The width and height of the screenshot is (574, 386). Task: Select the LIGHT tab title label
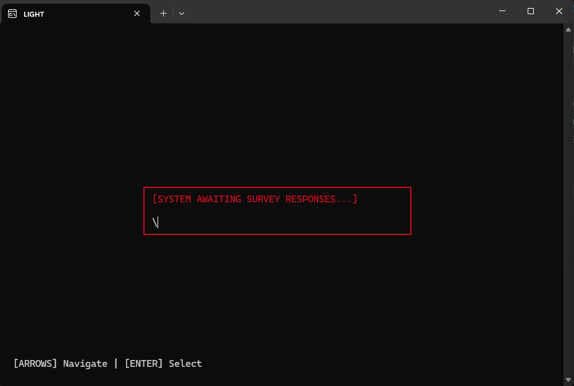(34, 14)
